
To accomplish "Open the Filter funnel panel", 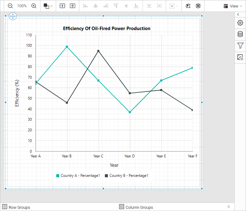I will (x=240, y=46).
